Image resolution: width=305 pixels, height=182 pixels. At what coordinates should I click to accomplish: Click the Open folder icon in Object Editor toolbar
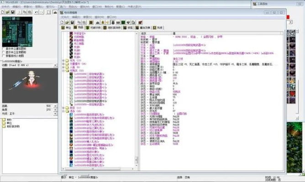pos(67,22)
